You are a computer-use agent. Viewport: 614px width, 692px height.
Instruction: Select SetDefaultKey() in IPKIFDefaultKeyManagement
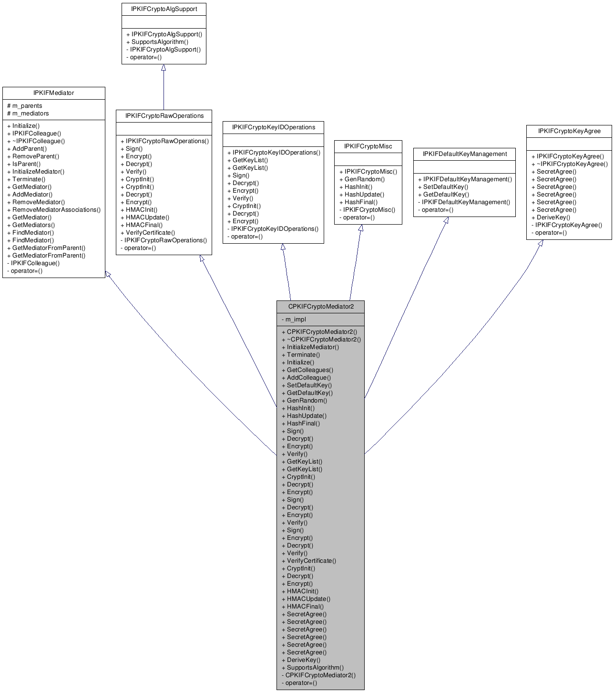pos(443,187)
